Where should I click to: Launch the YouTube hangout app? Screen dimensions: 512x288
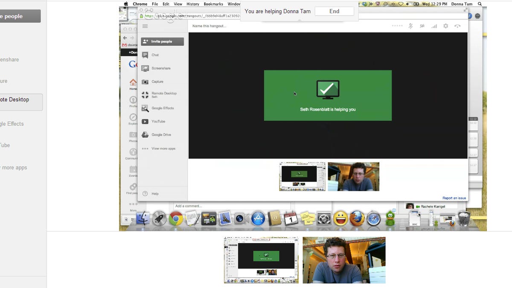[158, 121]
